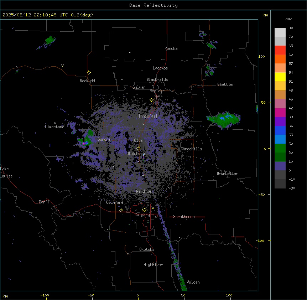Pick the bright blue 33–36 dBZ swatch
Image resolution: width=307 pixels, height=300 pixels.
coord(280,130)
